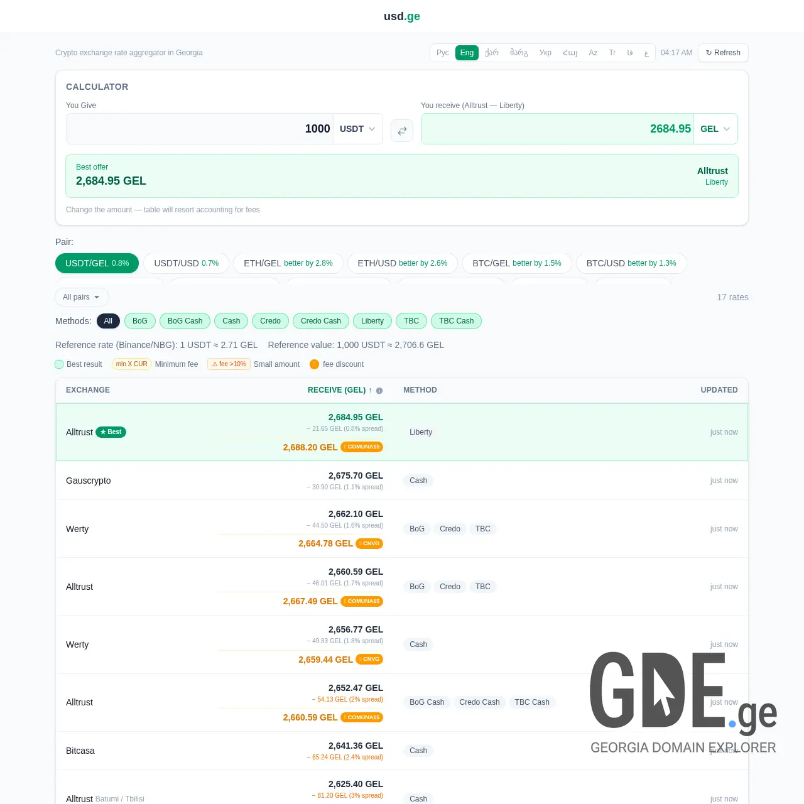Select the ETH/USD pair tab
This screenshot has height=804, width=804.
(403, 263)
